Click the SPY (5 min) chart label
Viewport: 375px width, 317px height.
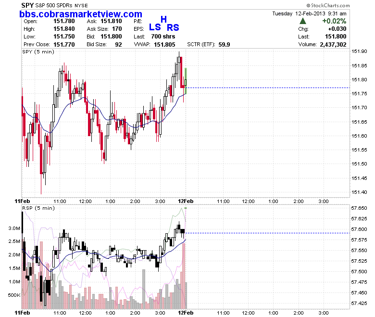38,51
